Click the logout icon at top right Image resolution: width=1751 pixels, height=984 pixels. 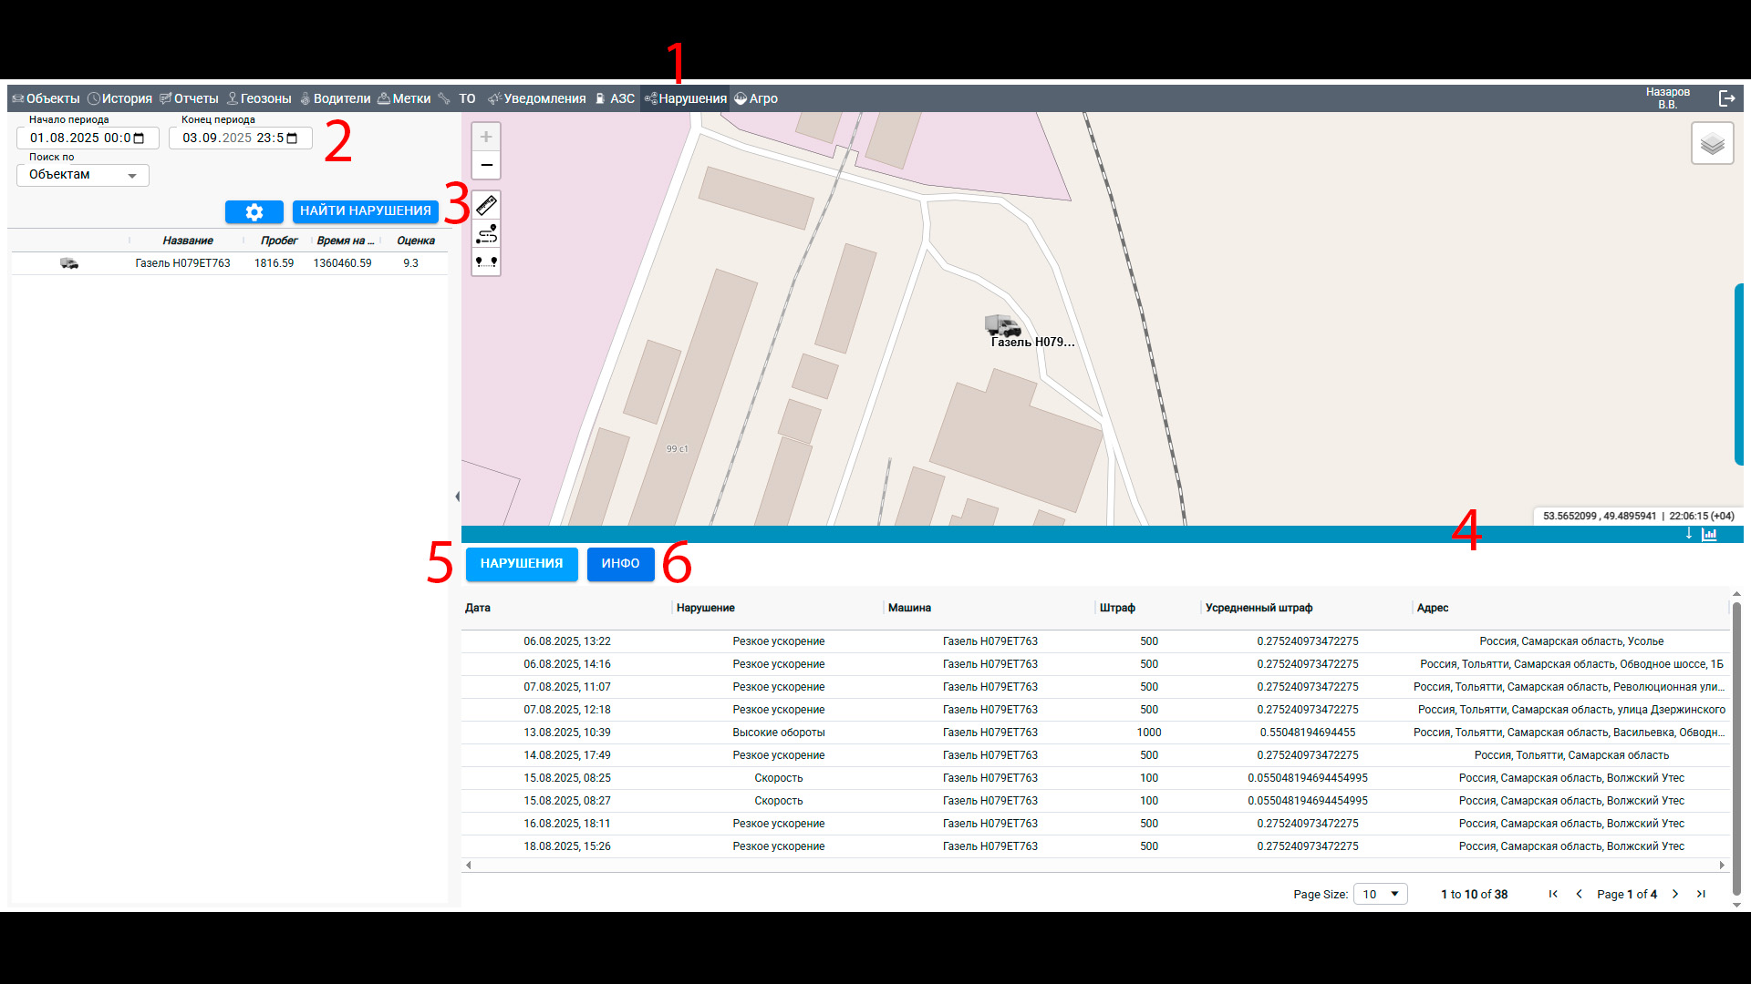(x=1726, y=98)
